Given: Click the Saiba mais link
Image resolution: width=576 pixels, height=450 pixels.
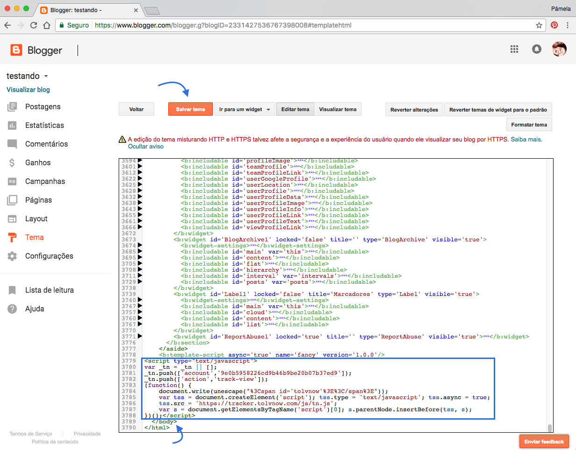Looking at the screenshot, I should coord(526,140).
